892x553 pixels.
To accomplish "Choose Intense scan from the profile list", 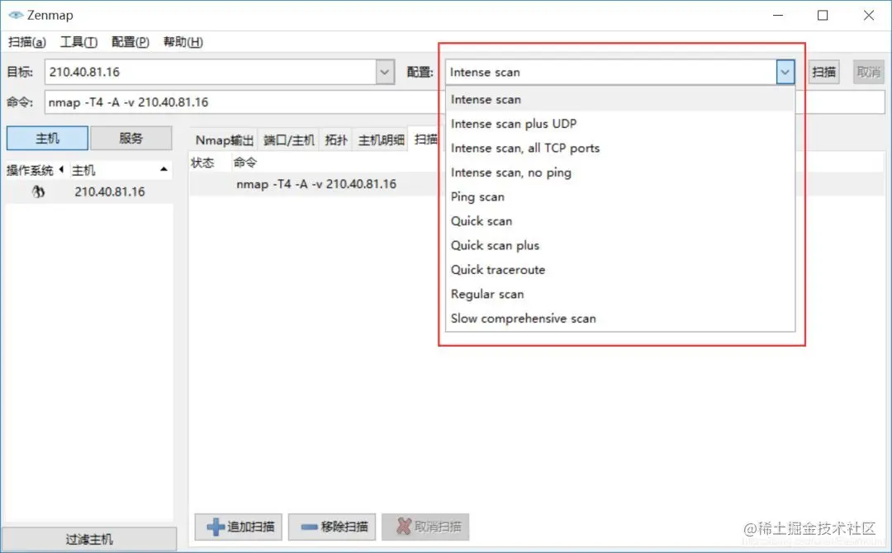I will 620,100.
